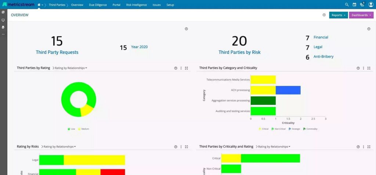
Task: Open kebab menu for Category and Criticality chart
Action: (364, 68)
